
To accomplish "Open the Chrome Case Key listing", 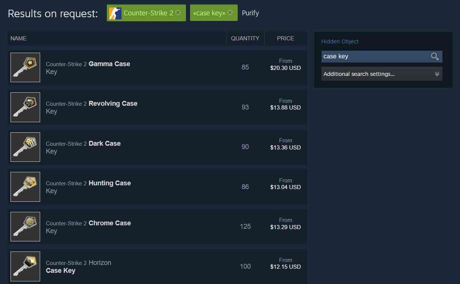I will coord(109,223).
